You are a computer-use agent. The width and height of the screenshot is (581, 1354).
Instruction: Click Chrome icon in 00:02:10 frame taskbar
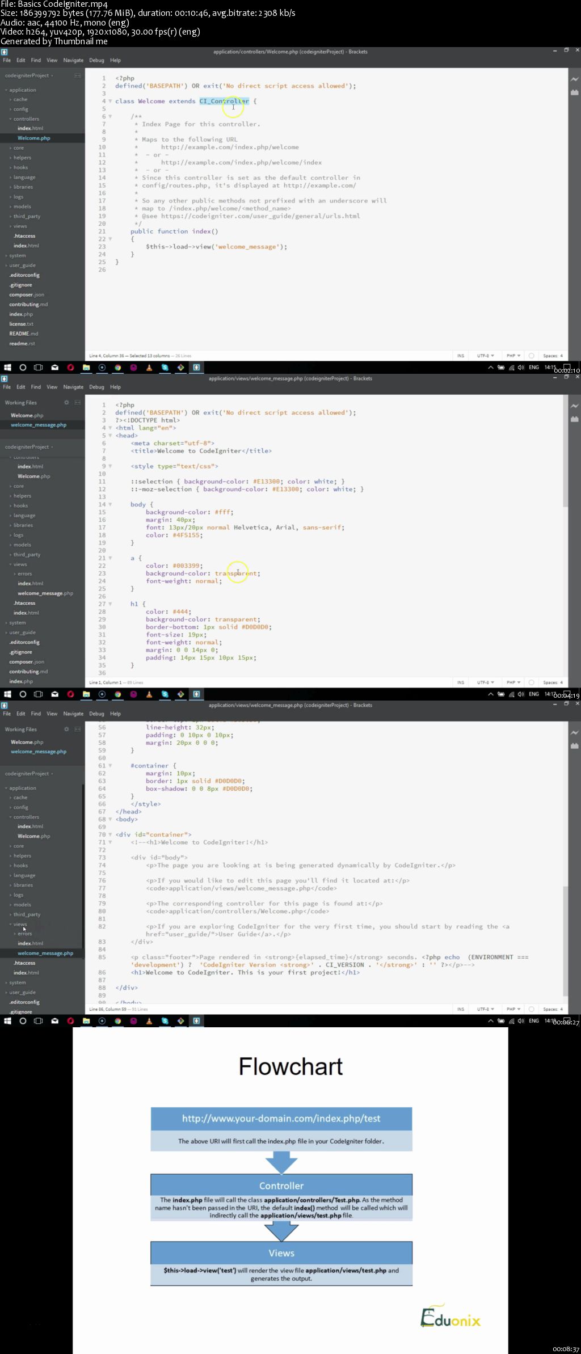[x=117, y=368]
